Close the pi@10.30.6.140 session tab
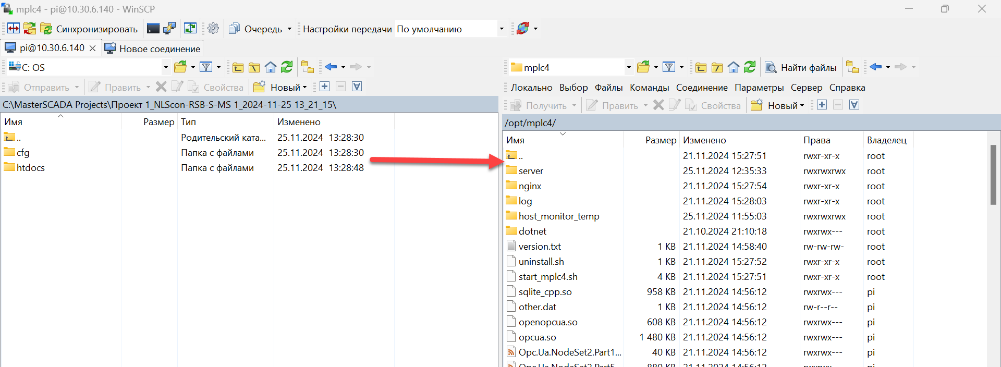 (x=93, y=48)
